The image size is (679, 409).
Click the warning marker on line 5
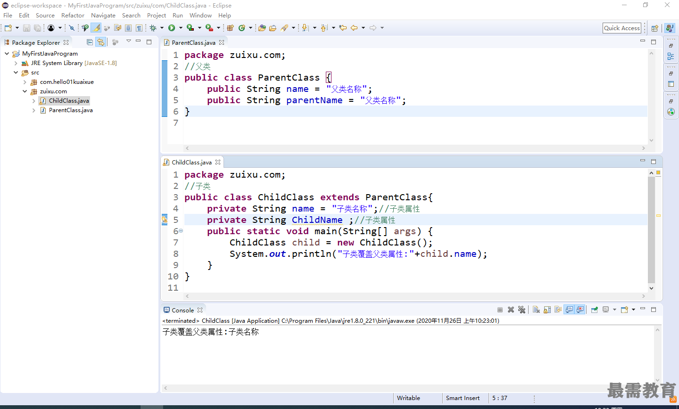[165, 219]
